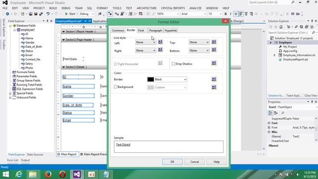Image resolution: width=318 pixels, height=179 pixels.
Task: Enable the Background color checkbox
Action: pyautogui.click(x=116, y=87)
